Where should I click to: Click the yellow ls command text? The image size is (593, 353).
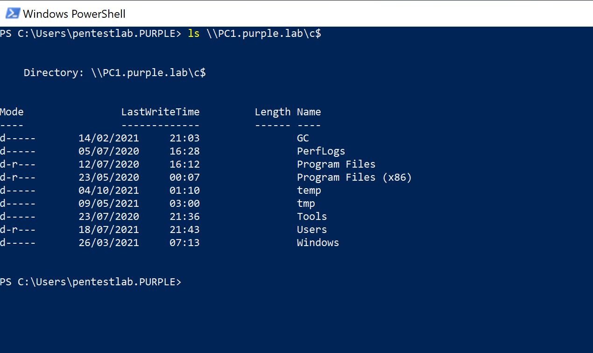click(x=193, y=34)
